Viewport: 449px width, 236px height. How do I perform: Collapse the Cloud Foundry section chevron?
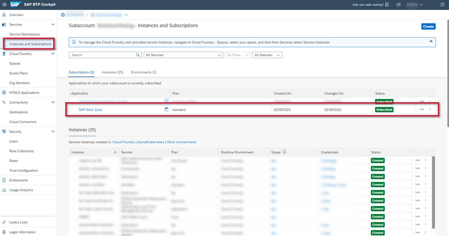53,54
